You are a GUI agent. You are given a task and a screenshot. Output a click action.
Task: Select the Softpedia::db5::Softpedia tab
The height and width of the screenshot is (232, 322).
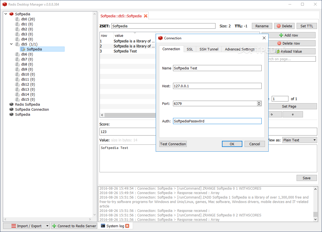tap(121, 16)
